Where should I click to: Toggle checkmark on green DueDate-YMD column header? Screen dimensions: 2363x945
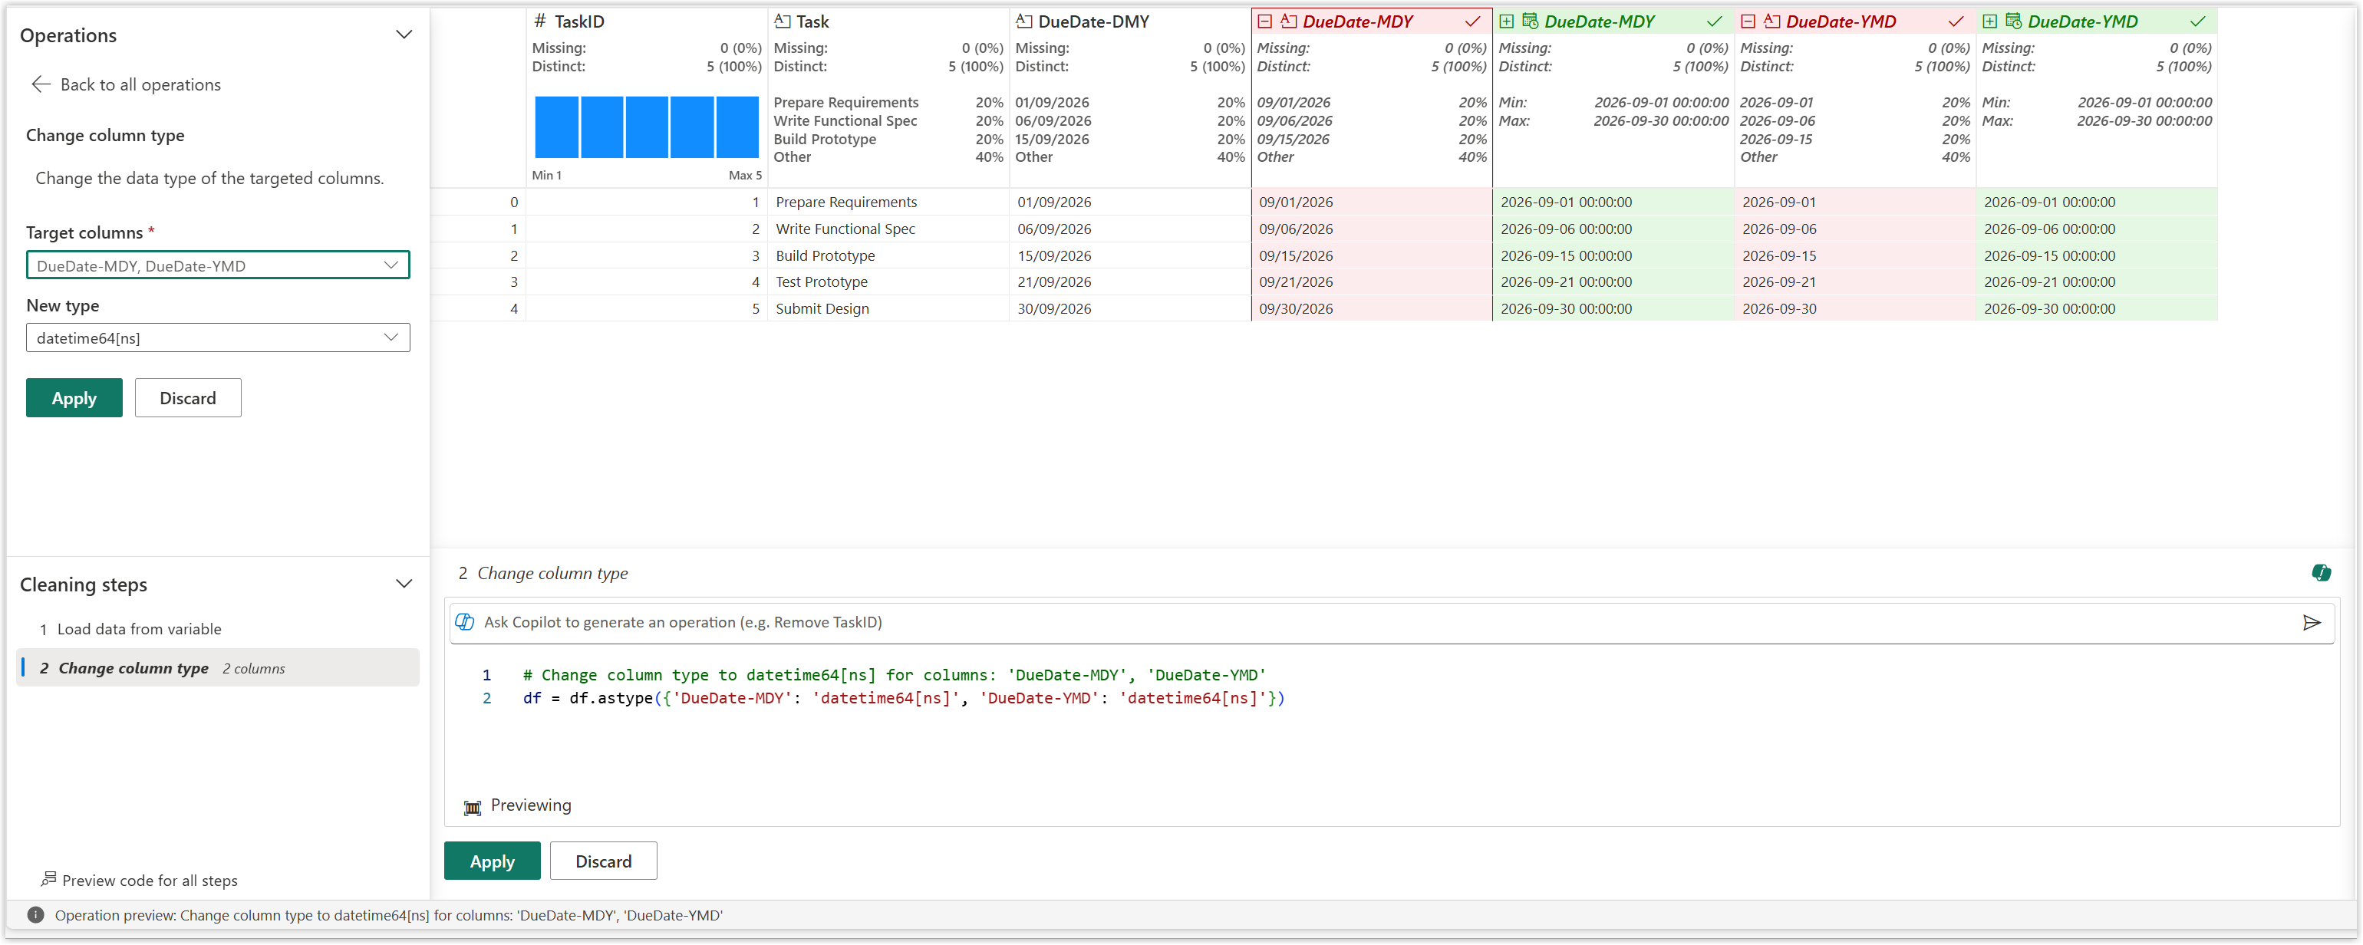tap(2197, 21)
